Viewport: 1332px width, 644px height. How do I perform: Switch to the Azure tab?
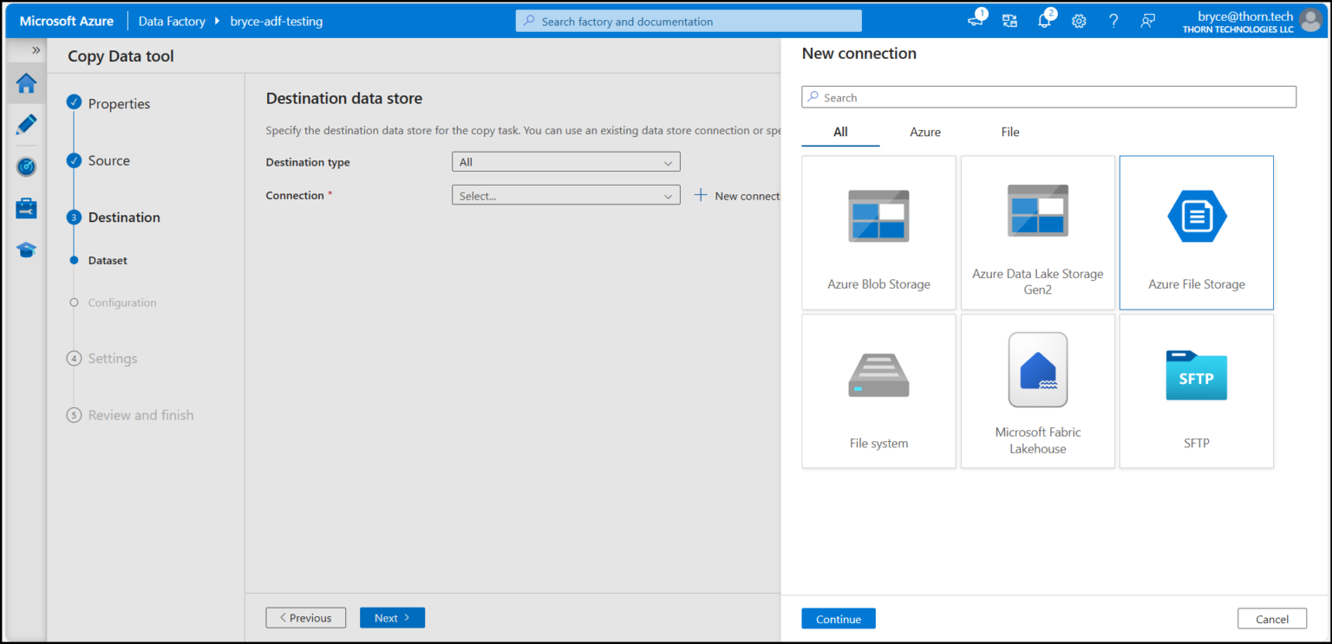point(924,132)
